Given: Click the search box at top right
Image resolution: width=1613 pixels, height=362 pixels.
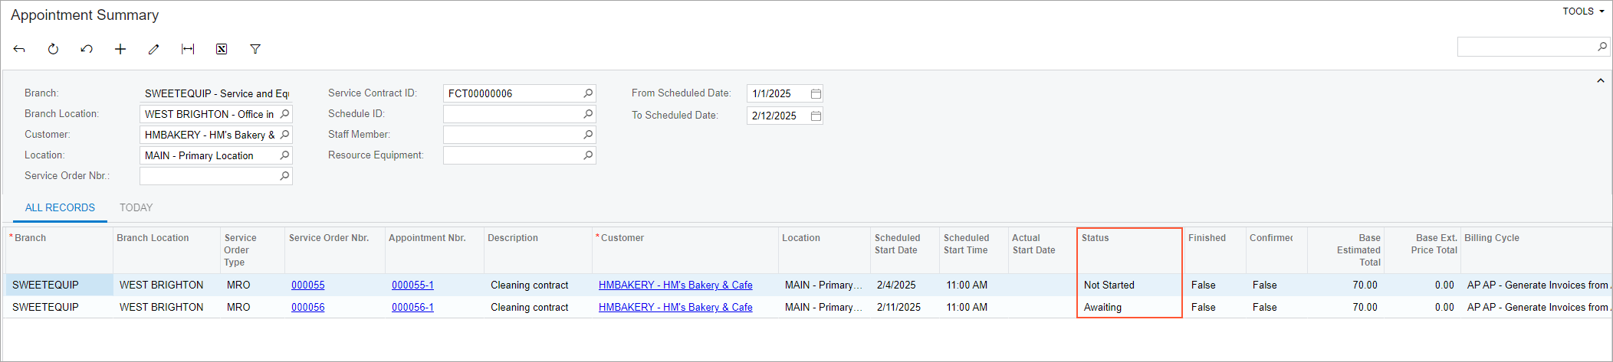Looking at the screenshot, I should point(1526,47).
